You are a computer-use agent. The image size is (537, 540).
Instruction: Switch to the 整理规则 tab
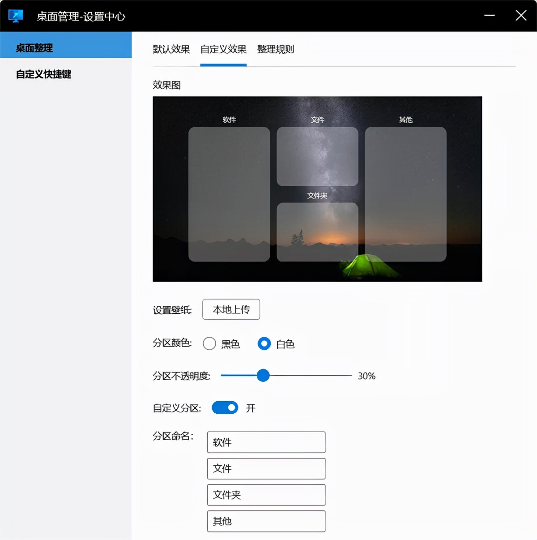click(x=276, y=49)
